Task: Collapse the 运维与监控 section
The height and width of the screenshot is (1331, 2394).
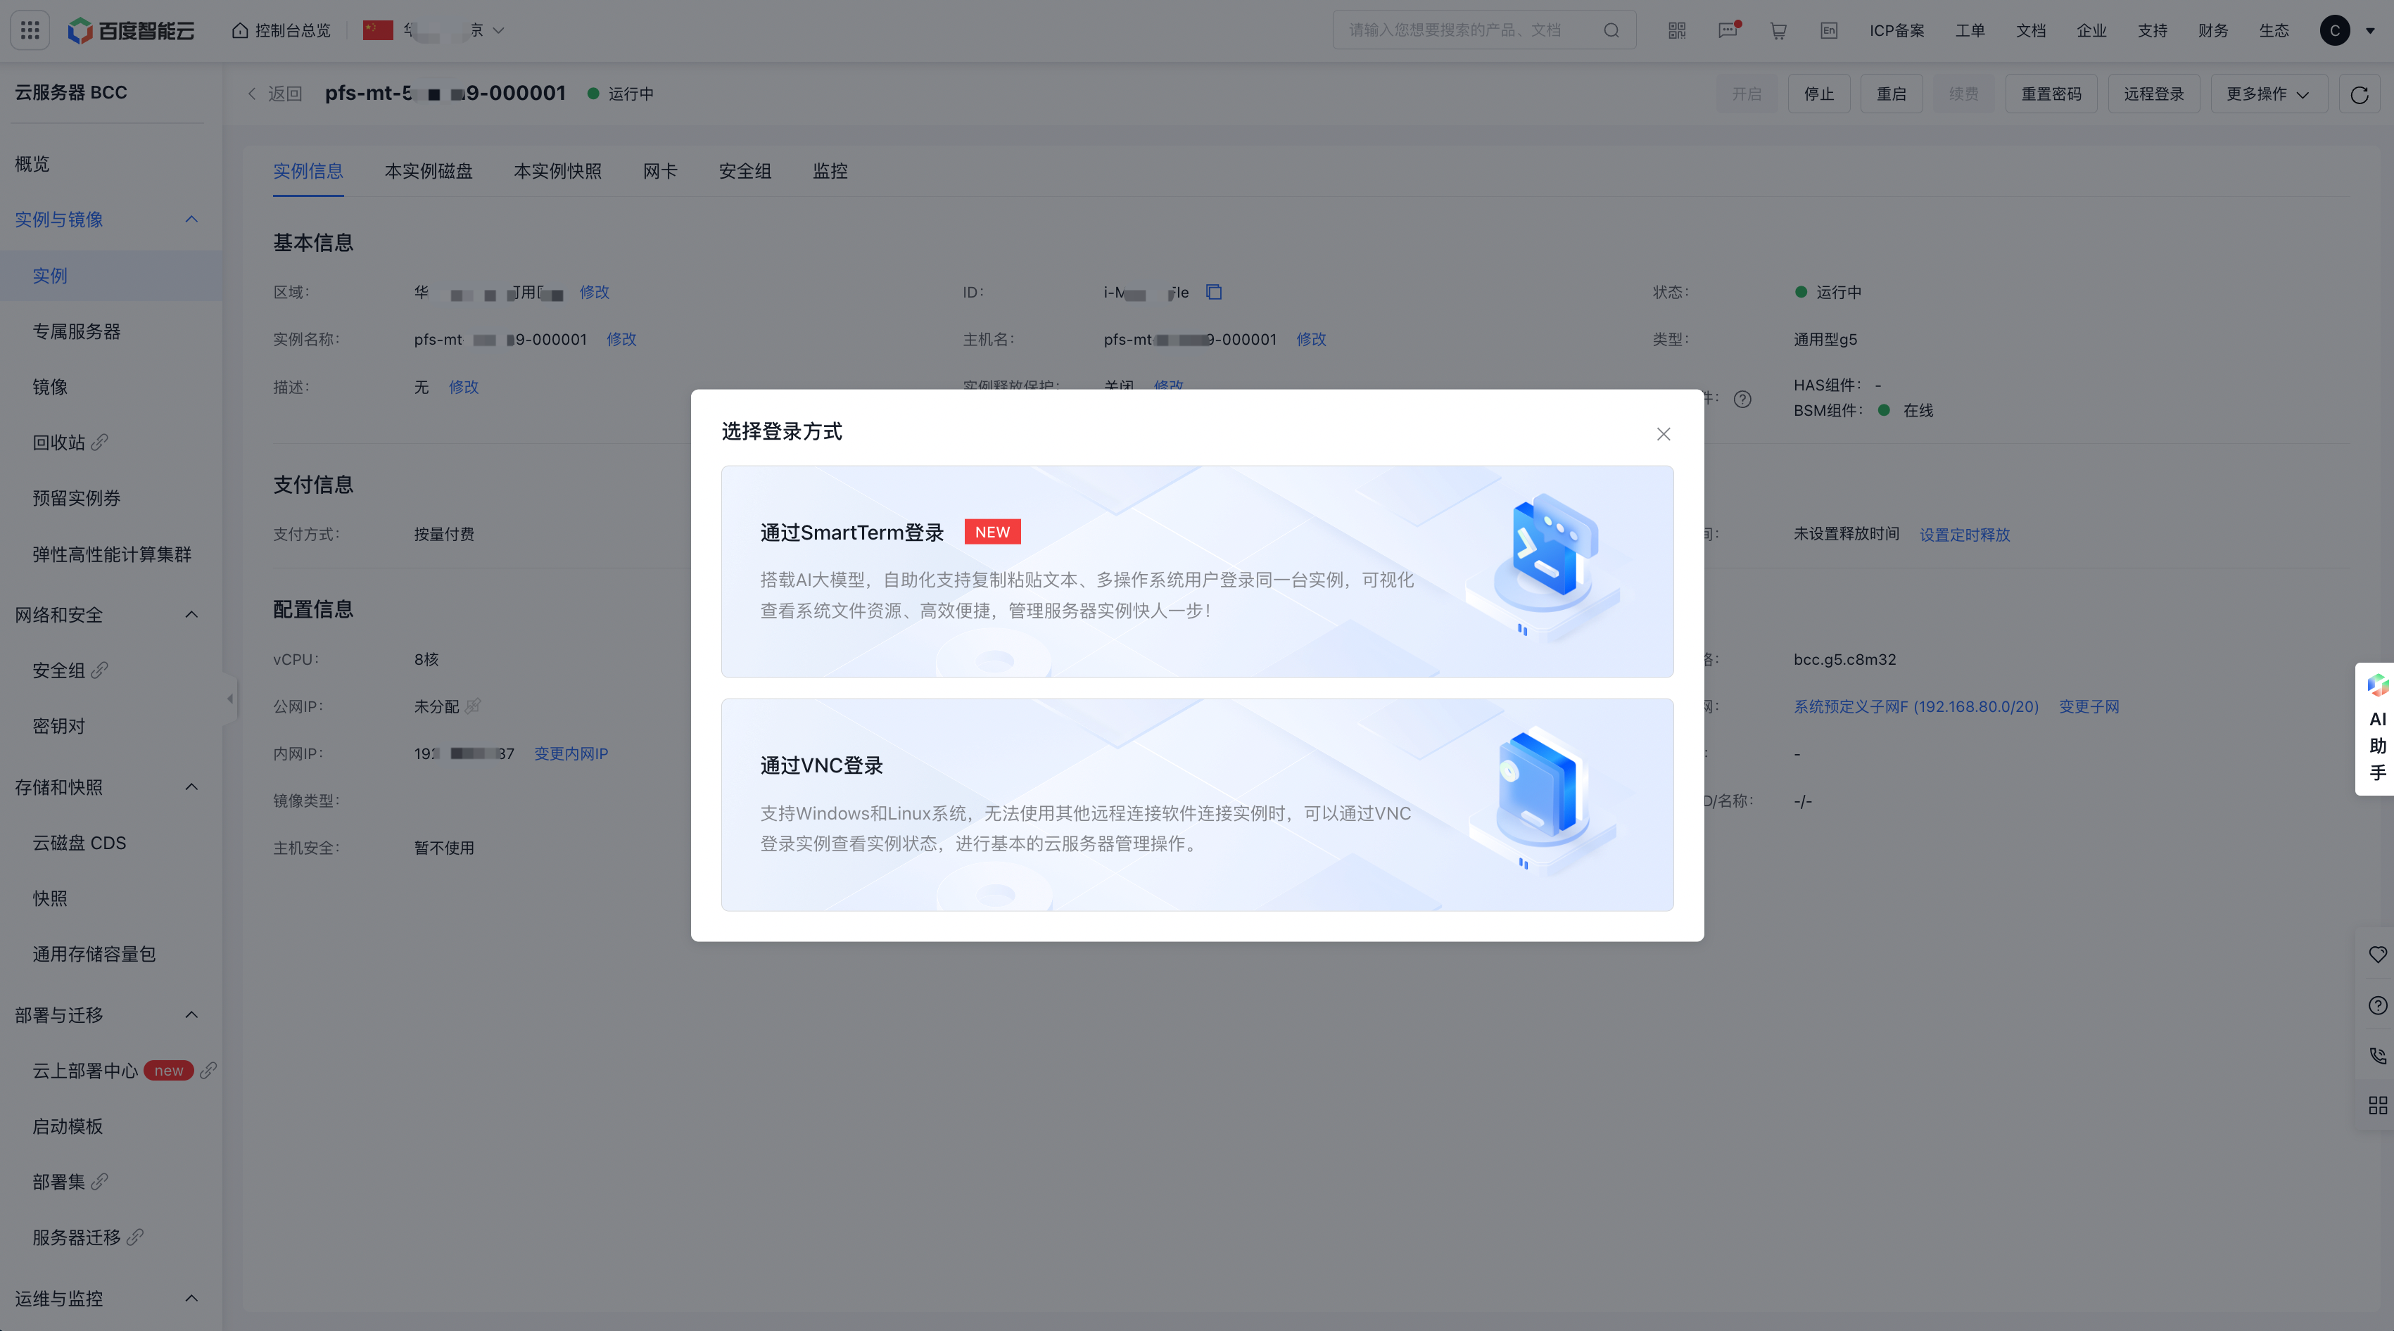Action: pyautogui.click(x=191, y=1297)
